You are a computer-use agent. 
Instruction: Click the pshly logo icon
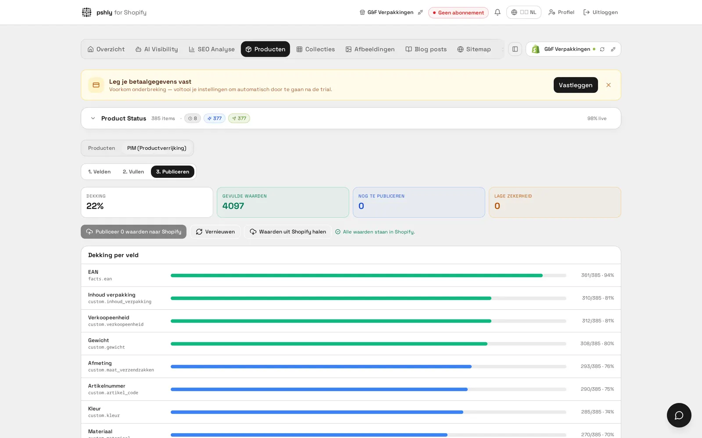[87, 12]
